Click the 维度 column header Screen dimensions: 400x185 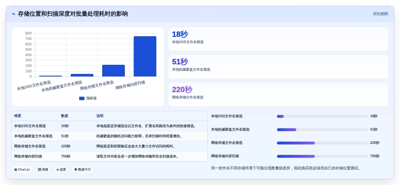(x=18, y=116)
